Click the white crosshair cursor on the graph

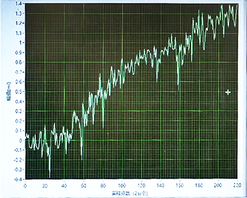tap(228, 93)
